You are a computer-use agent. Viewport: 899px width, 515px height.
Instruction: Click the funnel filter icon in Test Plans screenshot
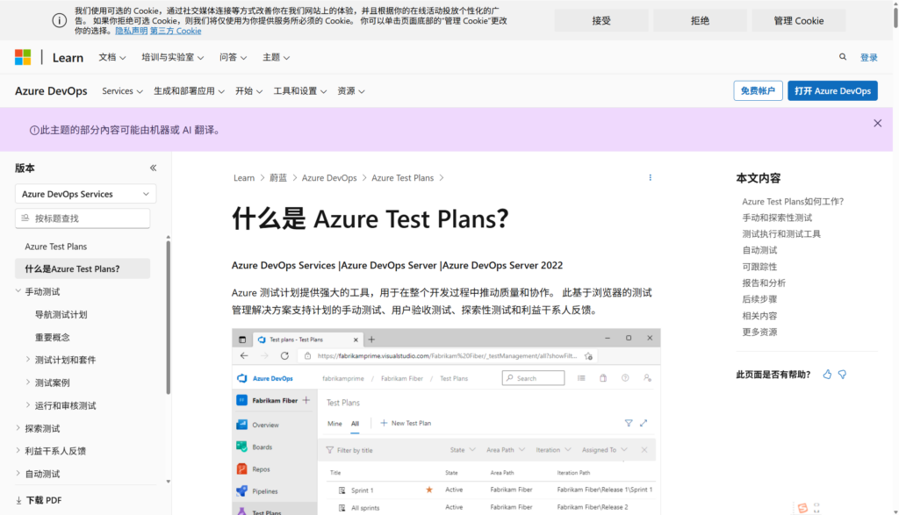(629, 423)
